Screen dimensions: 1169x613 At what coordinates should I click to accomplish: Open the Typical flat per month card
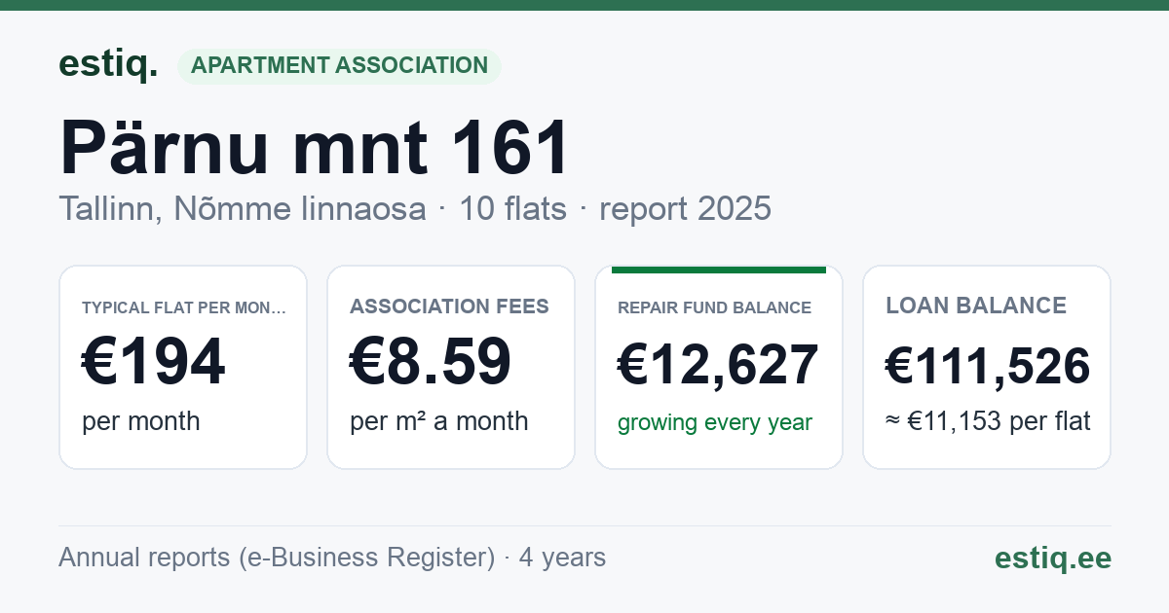[183, 367]
